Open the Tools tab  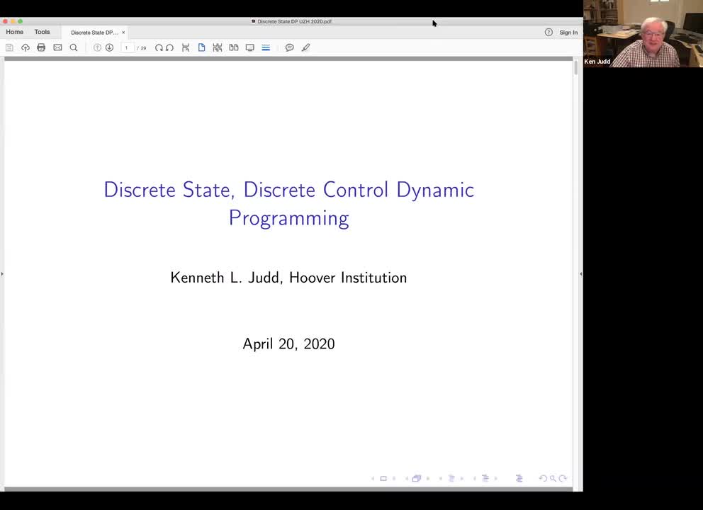click(42, 32)
